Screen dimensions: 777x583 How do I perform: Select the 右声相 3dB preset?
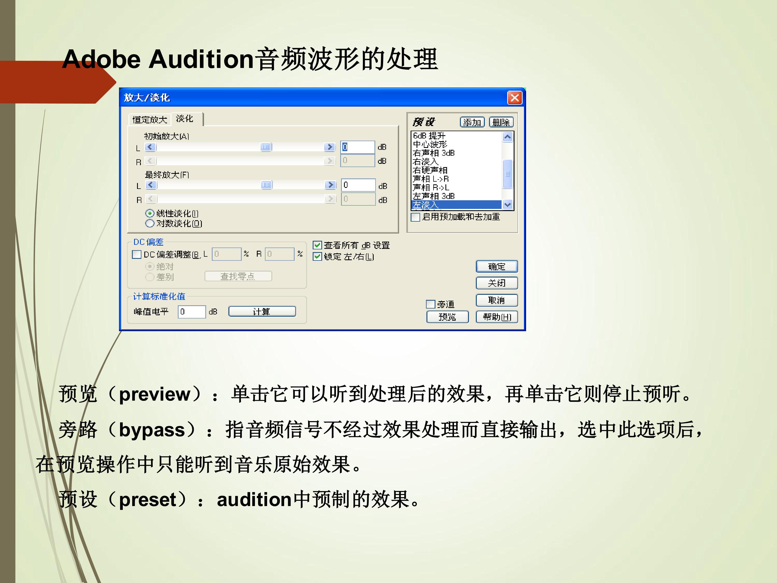pyautogui.click(x=456, y=153)
